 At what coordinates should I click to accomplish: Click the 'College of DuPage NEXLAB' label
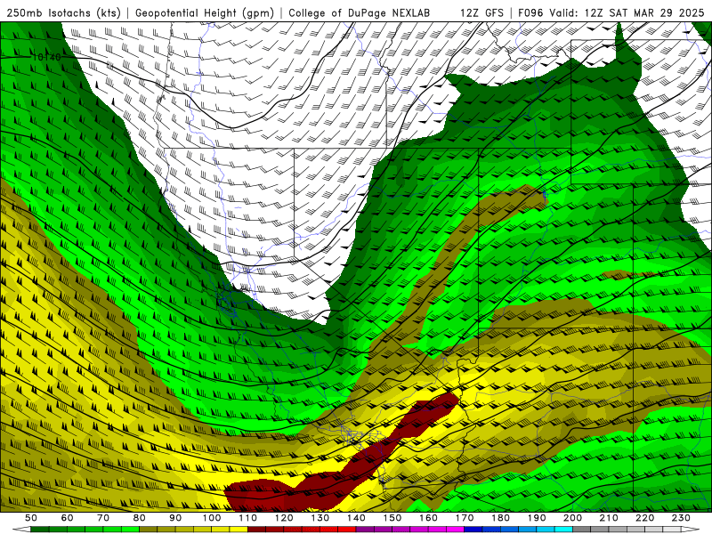(360, 12)
